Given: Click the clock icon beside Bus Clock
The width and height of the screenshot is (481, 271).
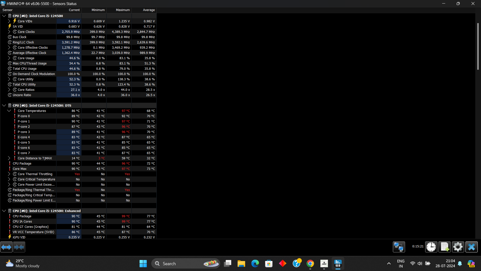Looking at the screenshot, I should point(10,37).
